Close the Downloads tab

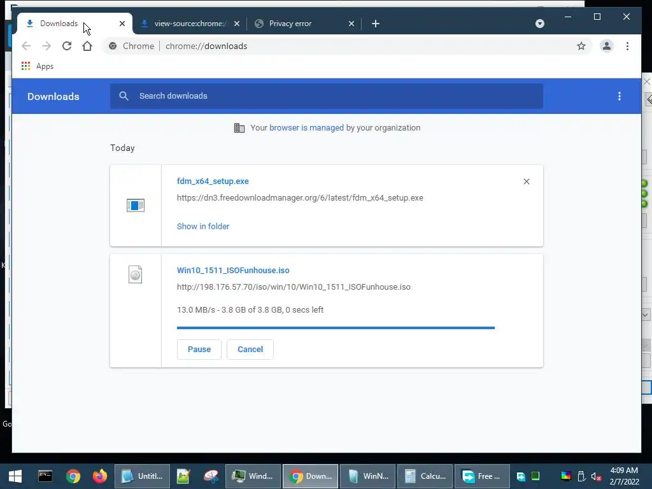pyautogui.click(x=122, y=24)
